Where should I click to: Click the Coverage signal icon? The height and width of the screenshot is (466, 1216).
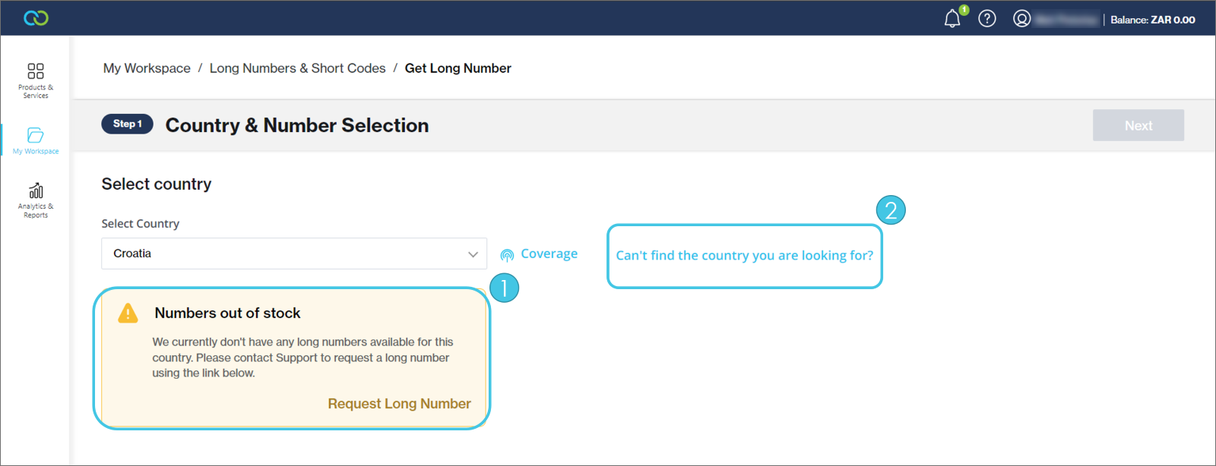coord(507,255)
